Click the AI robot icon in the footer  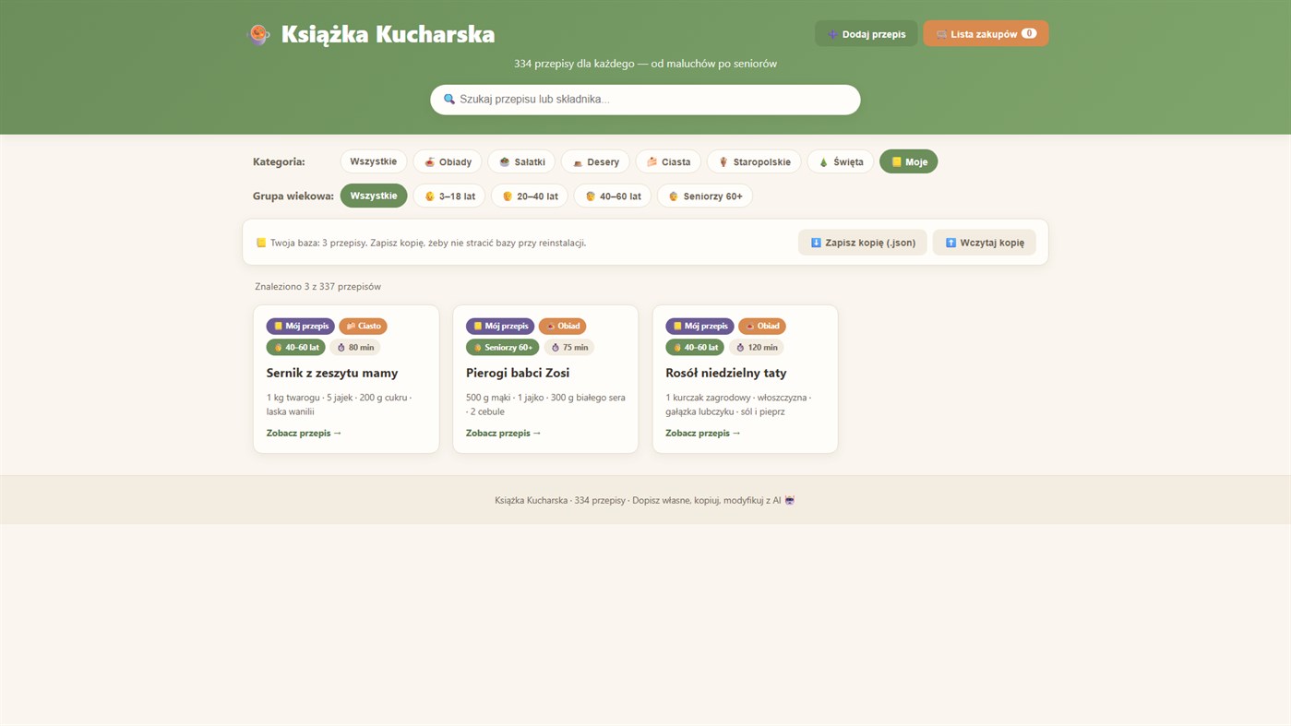click(x=790, y=500)
